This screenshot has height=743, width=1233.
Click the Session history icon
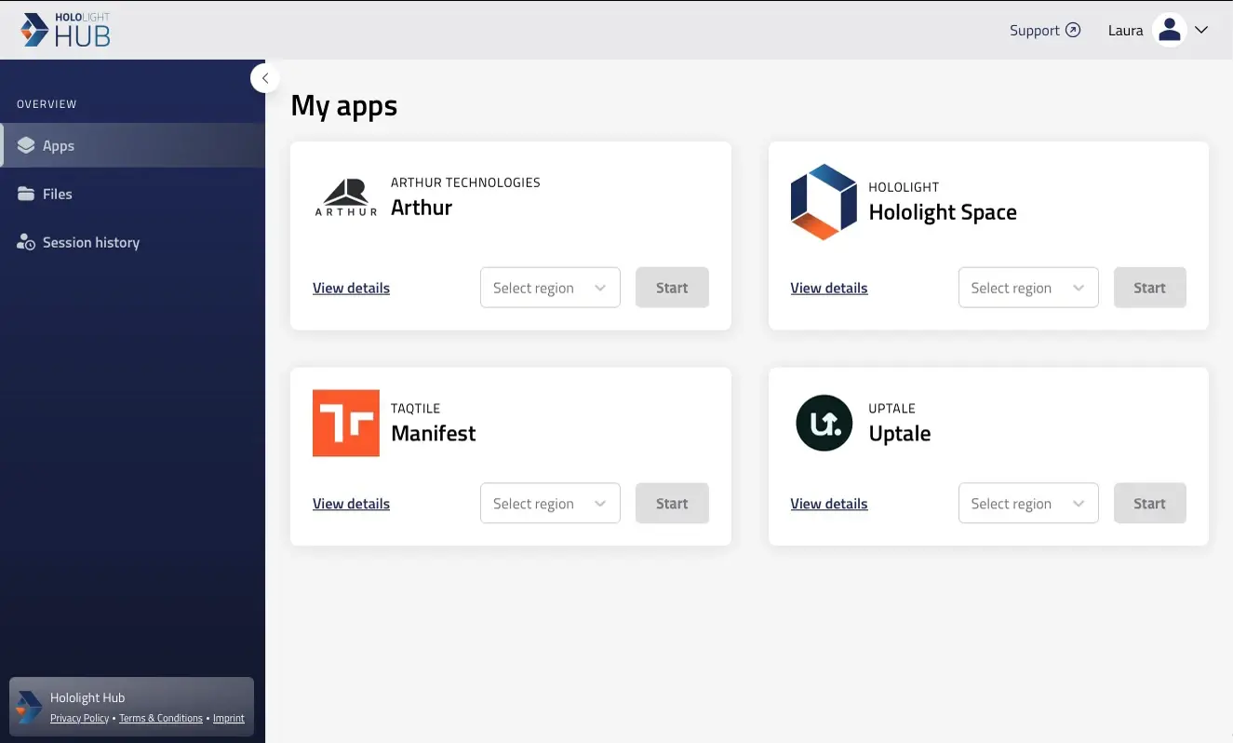tap(23, 242)
